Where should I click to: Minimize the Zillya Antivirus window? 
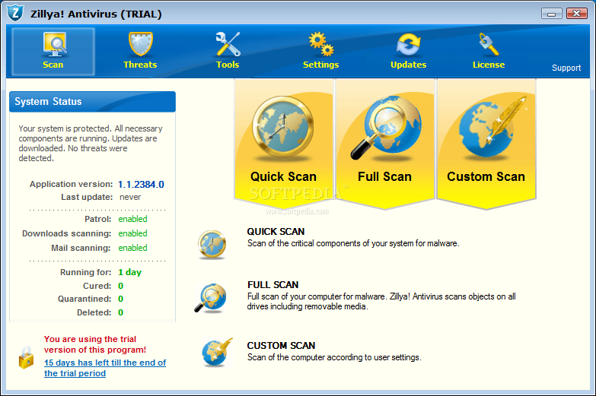pos(552,13)
